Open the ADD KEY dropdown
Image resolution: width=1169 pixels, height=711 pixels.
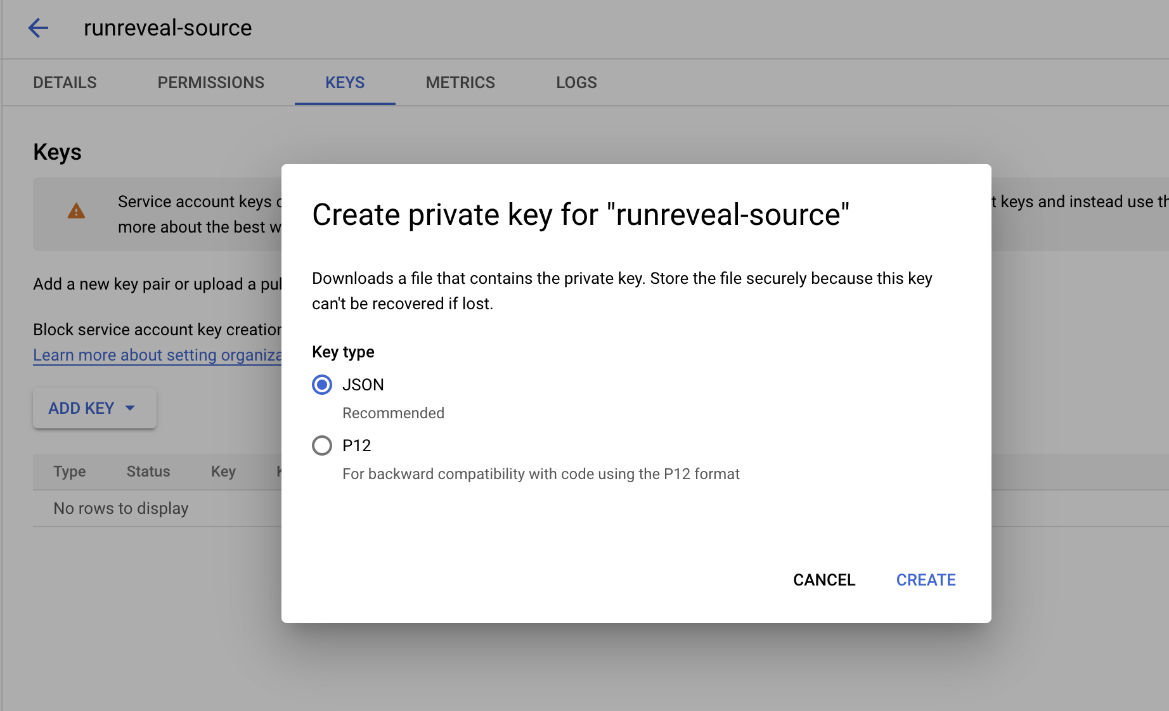(94, 407)
